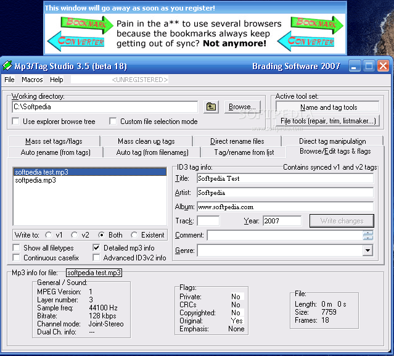Click the Year input field
This screenshot has height=356, width=394.
click(282, 221)
